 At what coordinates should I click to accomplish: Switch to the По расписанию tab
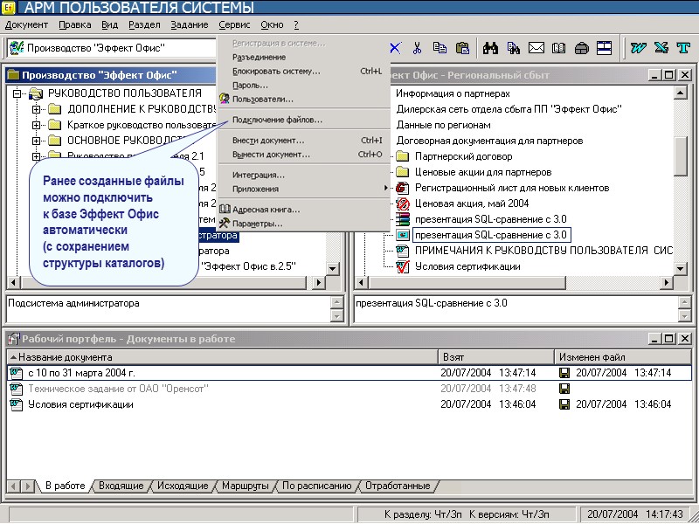pos(317,486)
